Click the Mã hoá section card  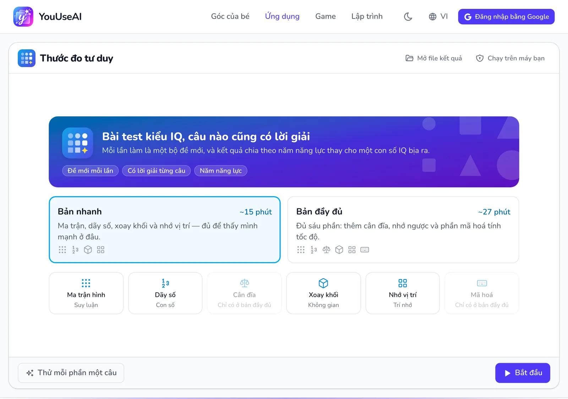482,293
